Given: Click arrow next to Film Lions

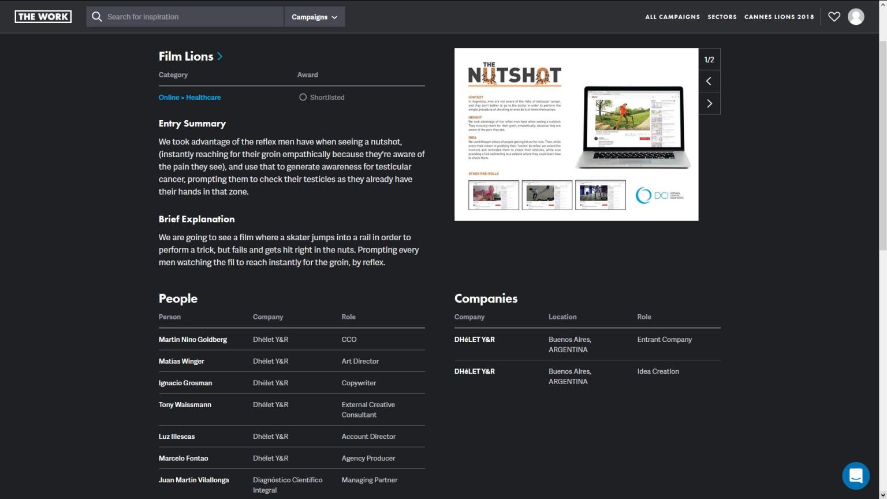Looking at the screenshot, I should [x=220, y=57].
